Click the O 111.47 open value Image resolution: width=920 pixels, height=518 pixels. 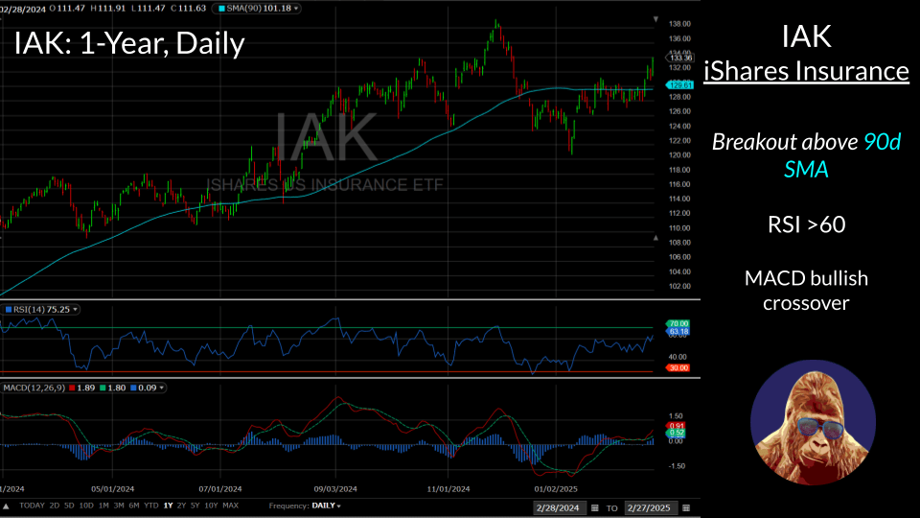click(x=67, y=9)
